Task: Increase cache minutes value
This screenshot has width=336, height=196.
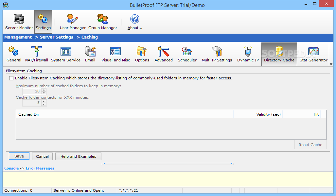Action: click(x=44, y=101)
